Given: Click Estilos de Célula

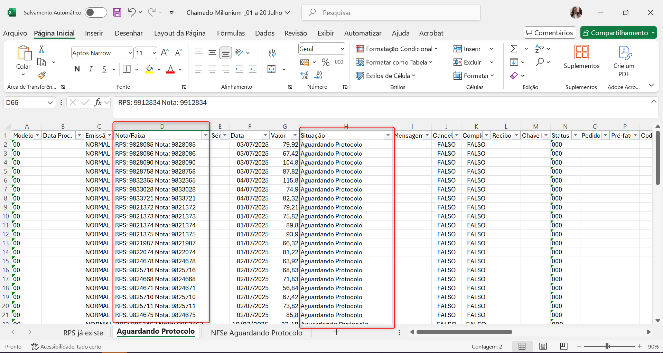Looking at the screenshot, I should 385,76.
